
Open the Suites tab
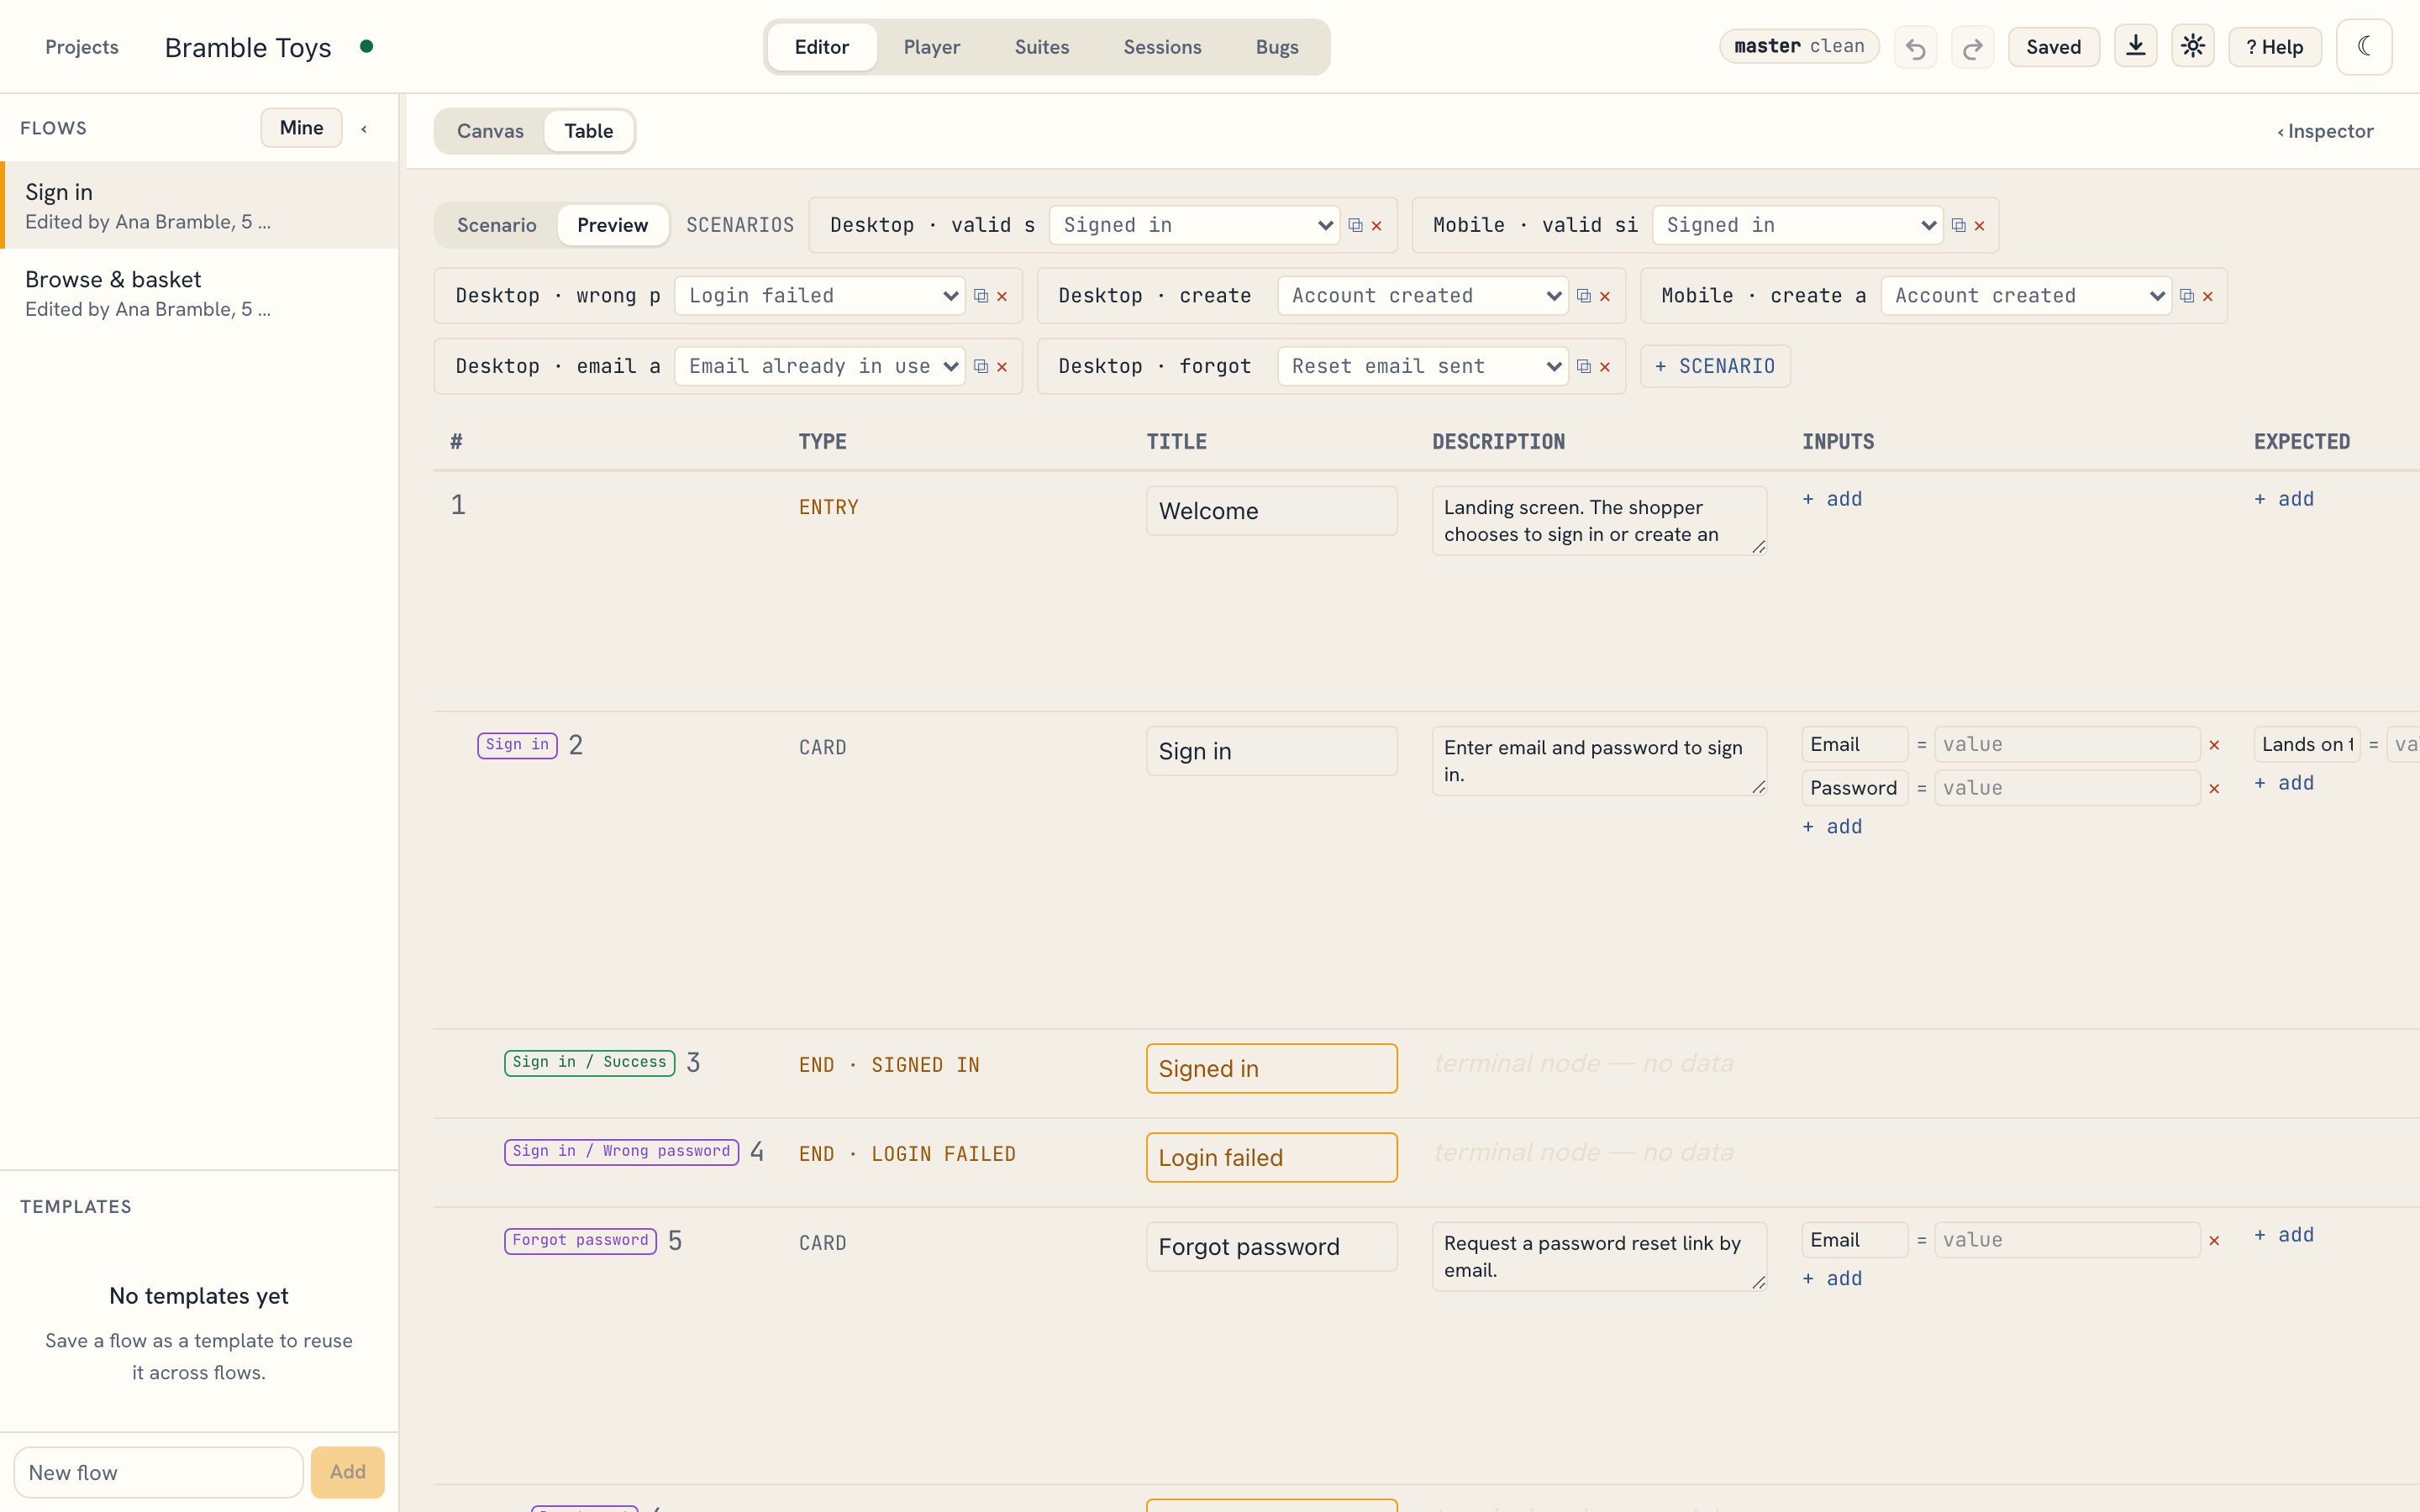click(1041, 47)
